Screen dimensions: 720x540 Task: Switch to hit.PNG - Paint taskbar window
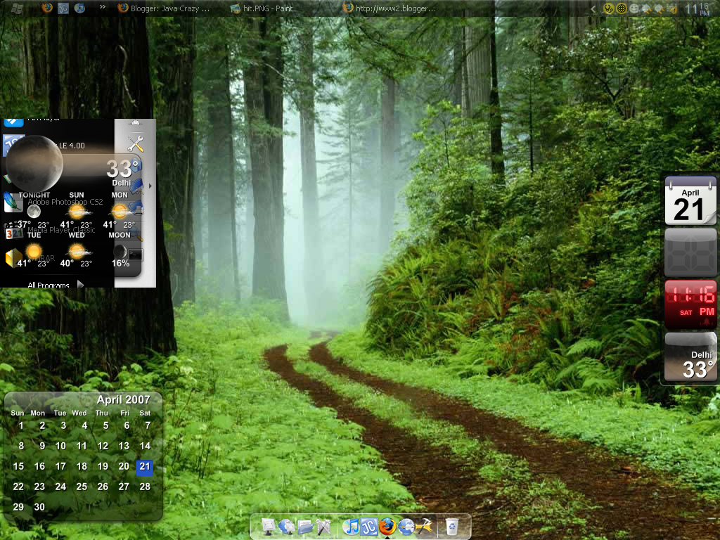(x=262, y=8)
